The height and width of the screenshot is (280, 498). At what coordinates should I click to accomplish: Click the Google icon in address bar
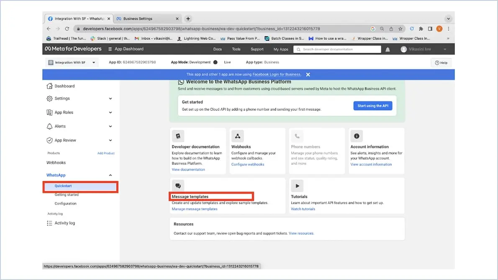pos(373,29)
